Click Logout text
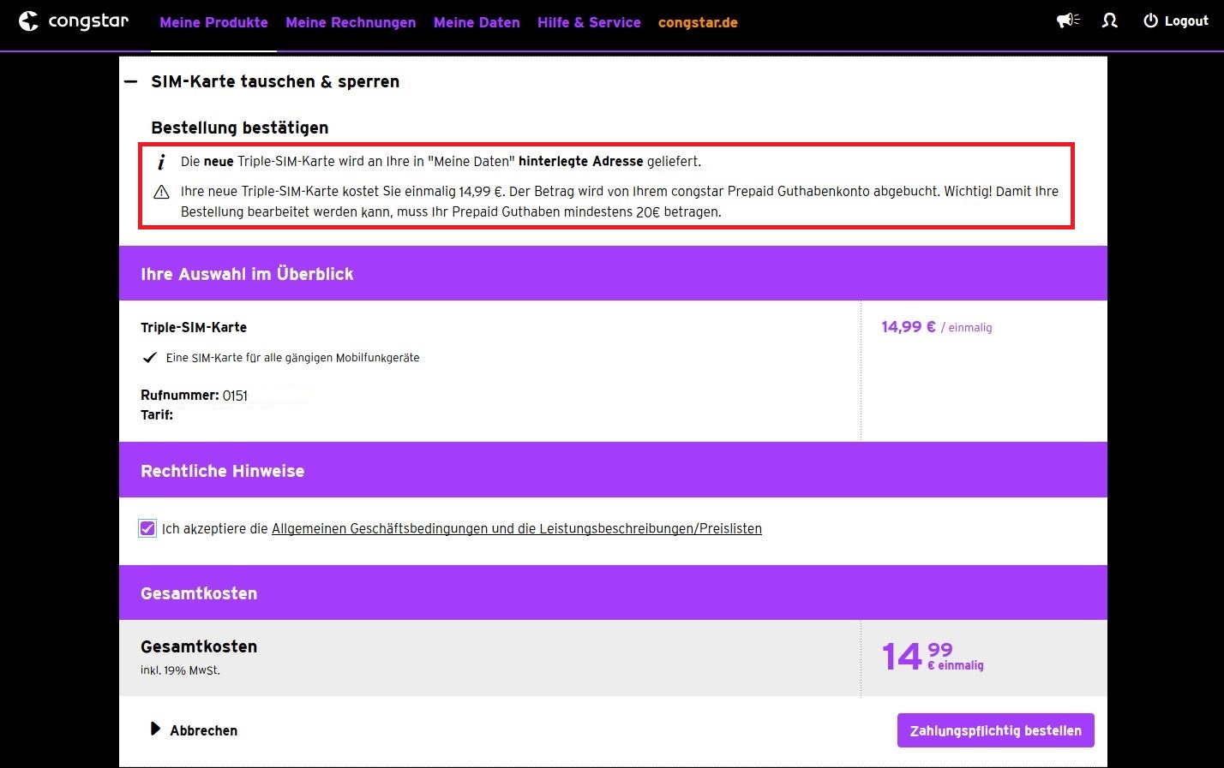The height and width of the screenshot is (768, 1224). coord(1186,21)
